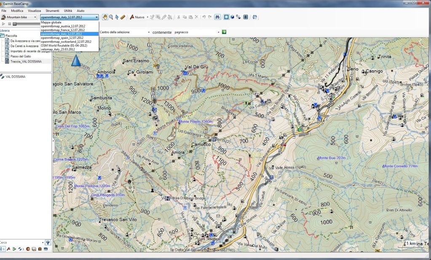Select the hand pan tool
Image resolution: width=431 pixels, height=260 pixels.
point(105,17)
